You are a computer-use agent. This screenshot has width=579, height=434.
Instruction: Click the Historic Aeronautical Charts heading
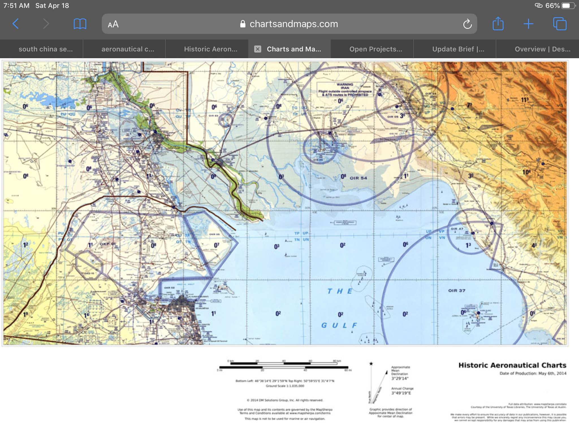pyautogui.click(x=512, y=365)
